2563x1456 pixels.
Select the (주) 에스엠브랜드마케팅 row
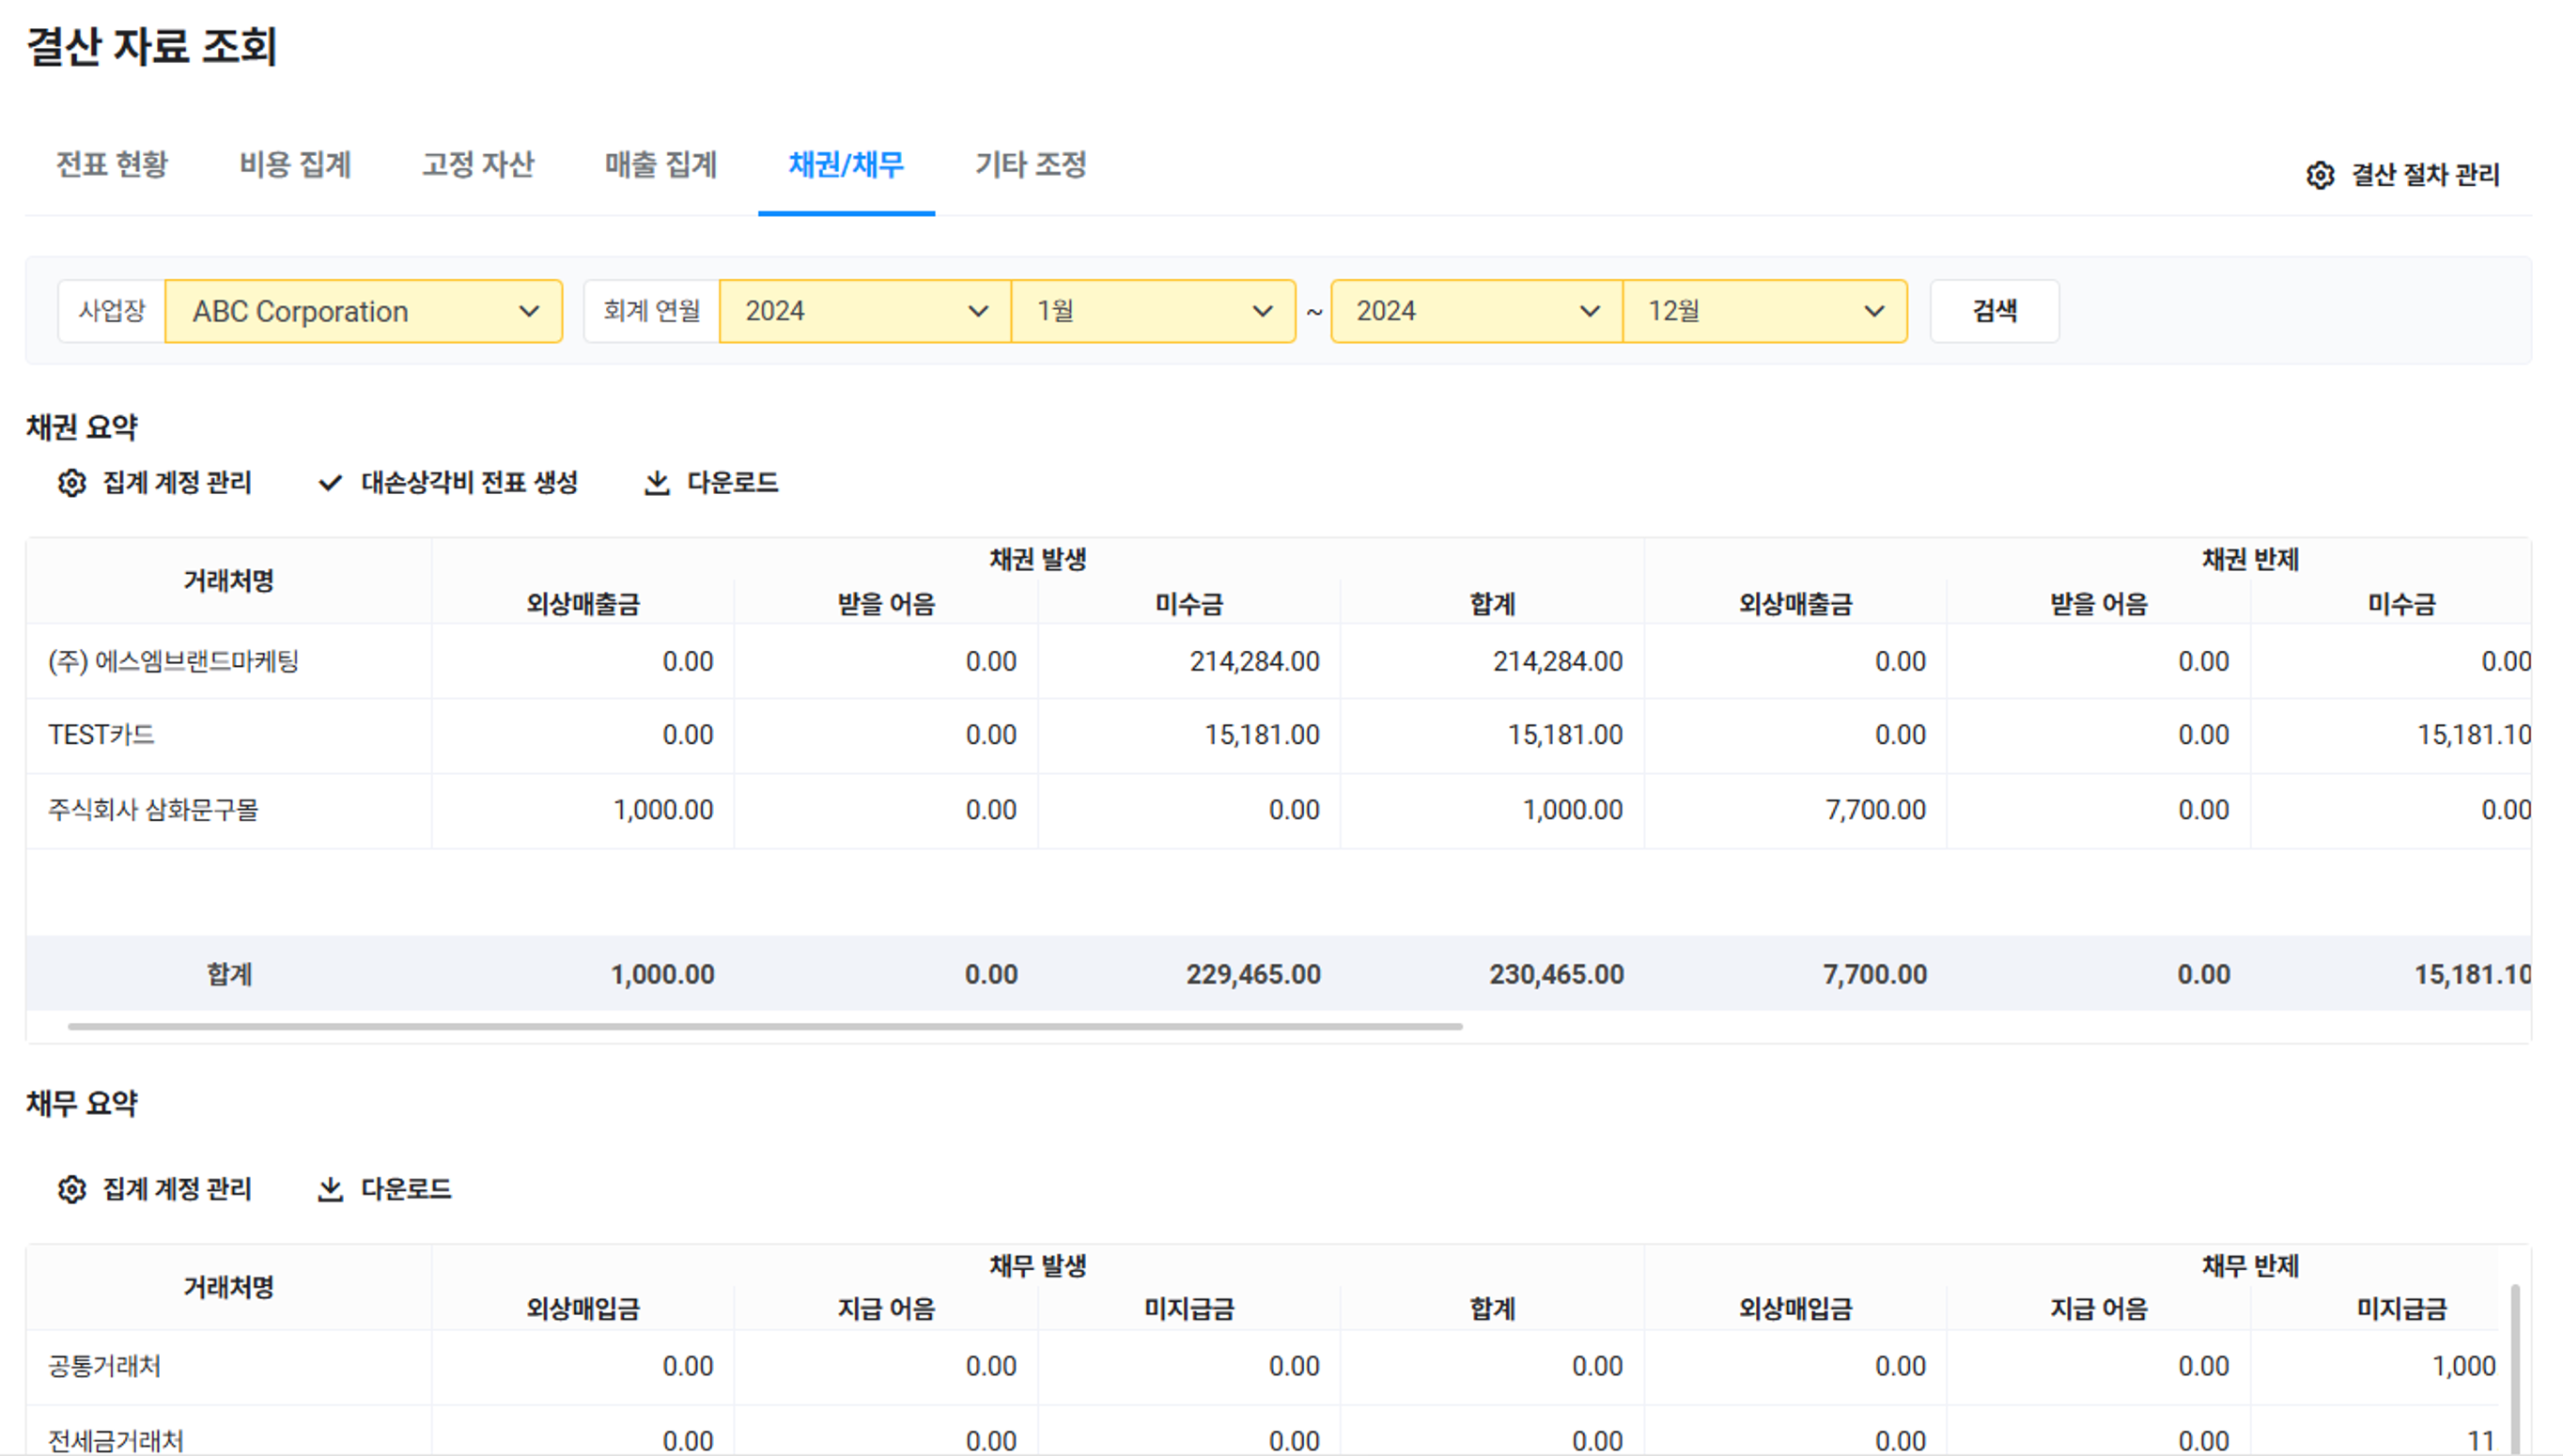(x=174, y=661)
